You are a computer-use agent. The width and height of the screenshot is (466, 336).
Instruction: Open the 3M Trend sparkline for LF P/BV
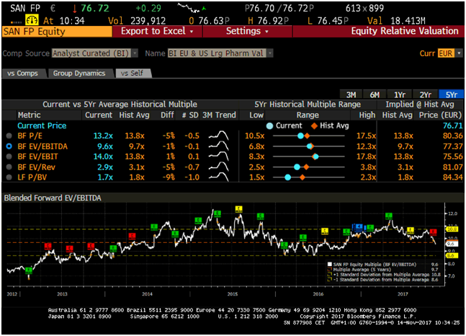click(218, 177)
